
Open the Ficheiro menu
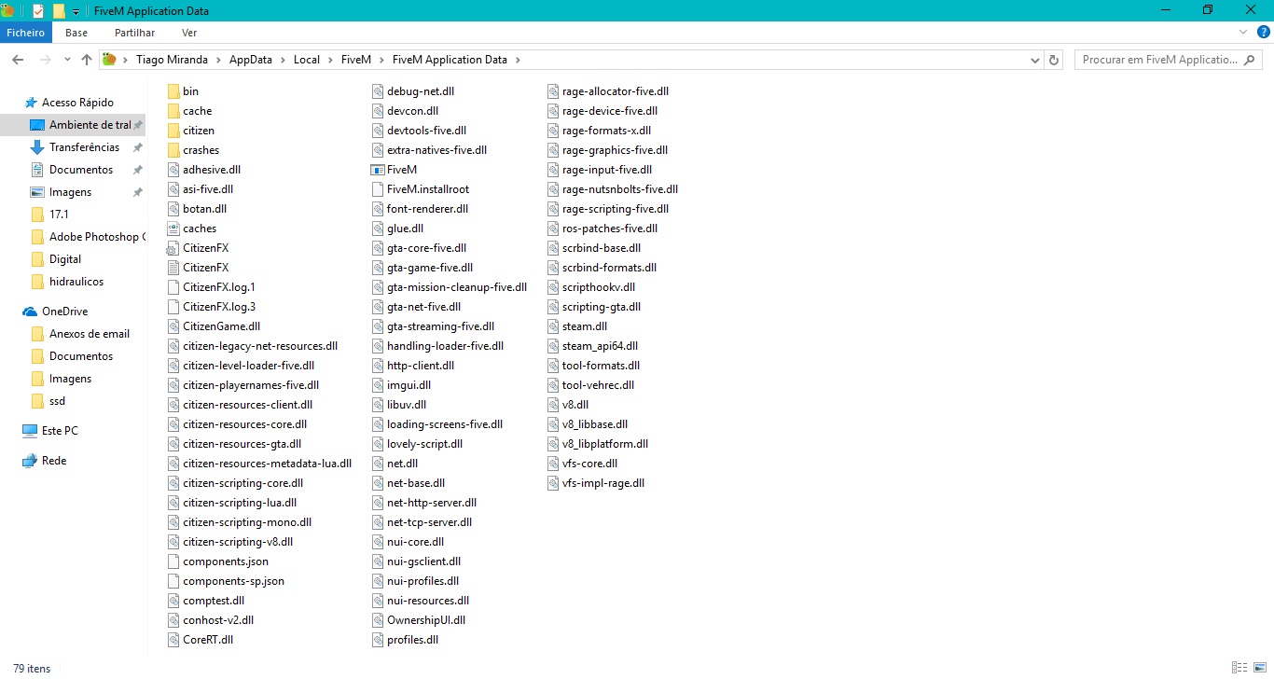[26, 33]
